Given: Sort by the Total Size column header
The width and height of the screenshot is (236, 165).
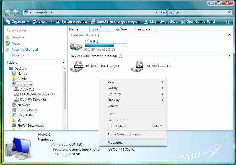Looking at the screenshot, I should [x=122, y=29].
